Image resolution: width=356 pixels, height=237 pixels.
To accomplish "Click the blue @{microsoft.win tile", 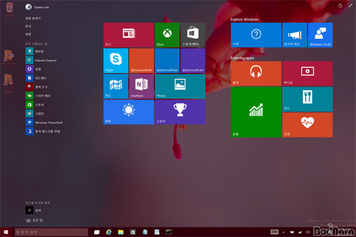I will (x=167, y=60).
